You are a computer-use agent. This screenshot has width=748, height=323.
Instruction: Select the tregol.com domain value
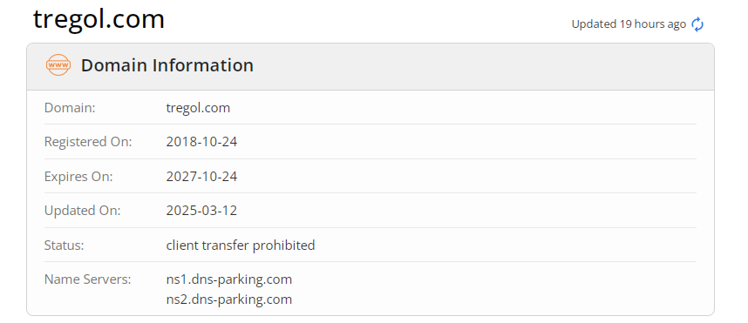[198, 108]
